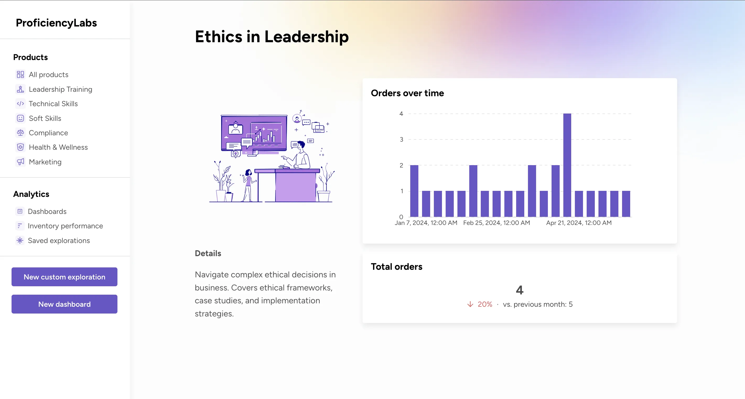
Task: Click the New custom exploration button
Action: pyautogui.click(x=64, y=277)
